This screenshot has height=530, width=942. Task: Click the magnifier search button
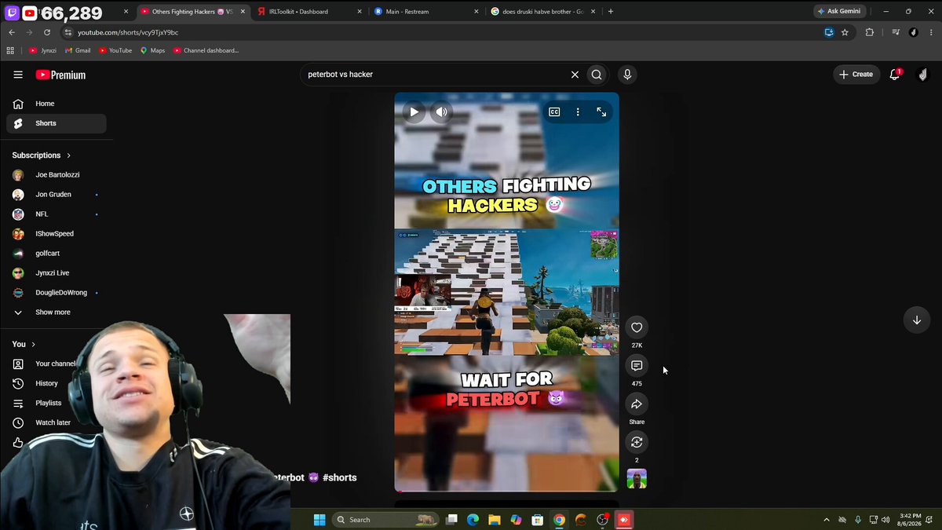pyautogui.click(x=597, y=75)
